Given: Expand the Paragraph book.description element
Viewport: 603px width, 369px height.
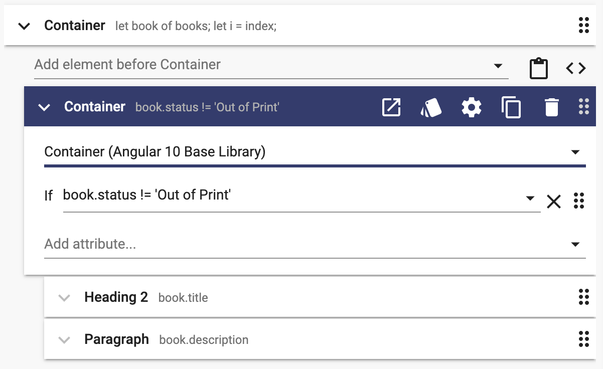Looking at the screenshot, I should pyautogui.click(x=64, y=339).
